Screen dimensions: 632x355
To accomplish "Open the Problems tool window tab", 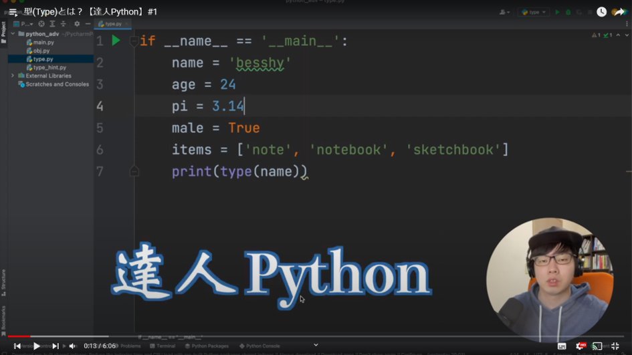I will click(x=127, y=346).
